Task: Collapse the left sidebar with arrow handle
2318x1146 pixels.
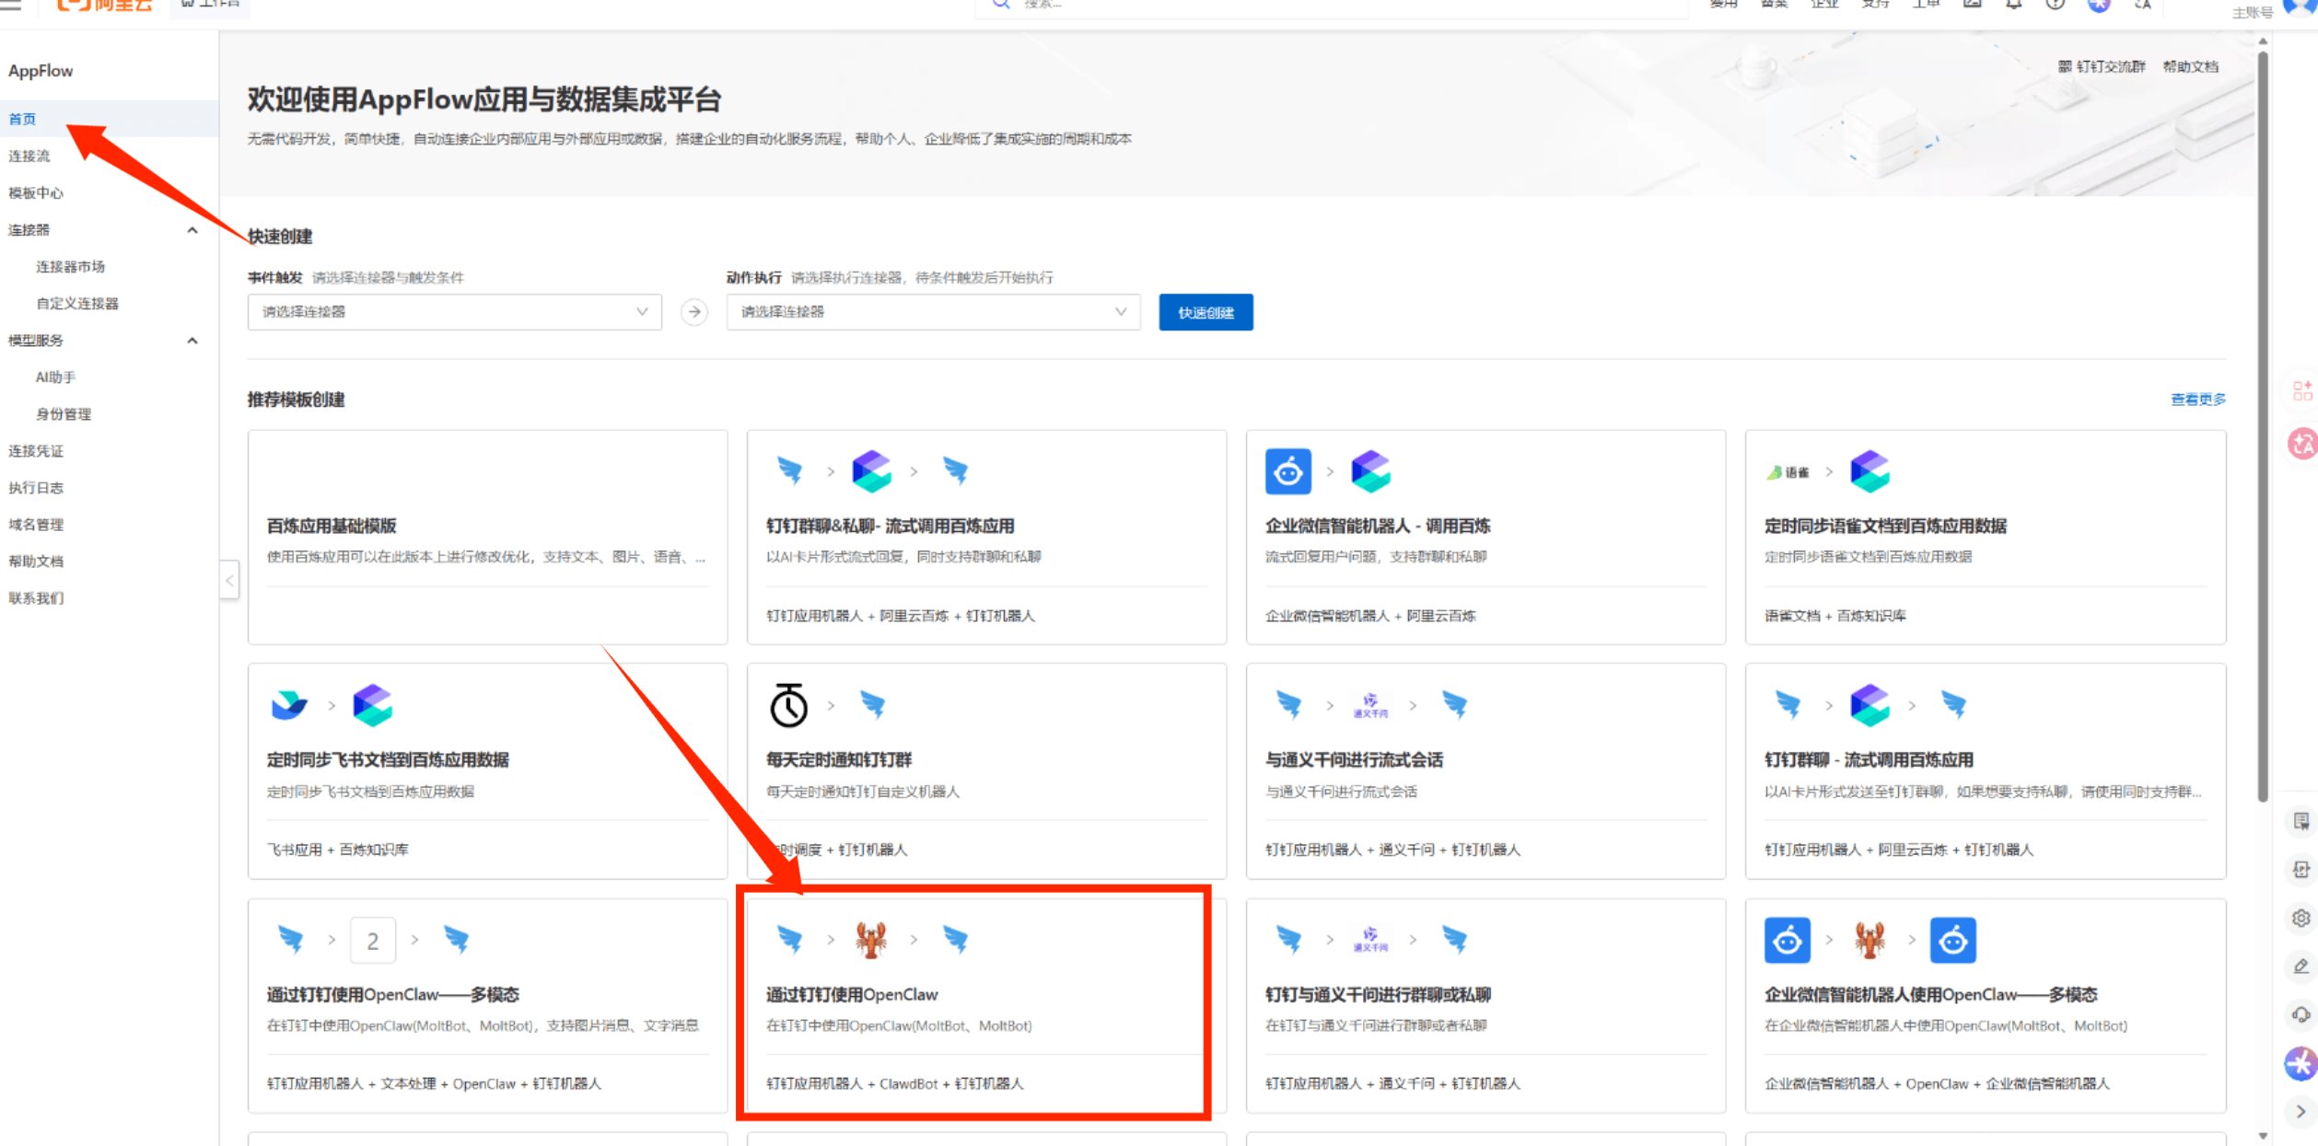Action: 229,580
